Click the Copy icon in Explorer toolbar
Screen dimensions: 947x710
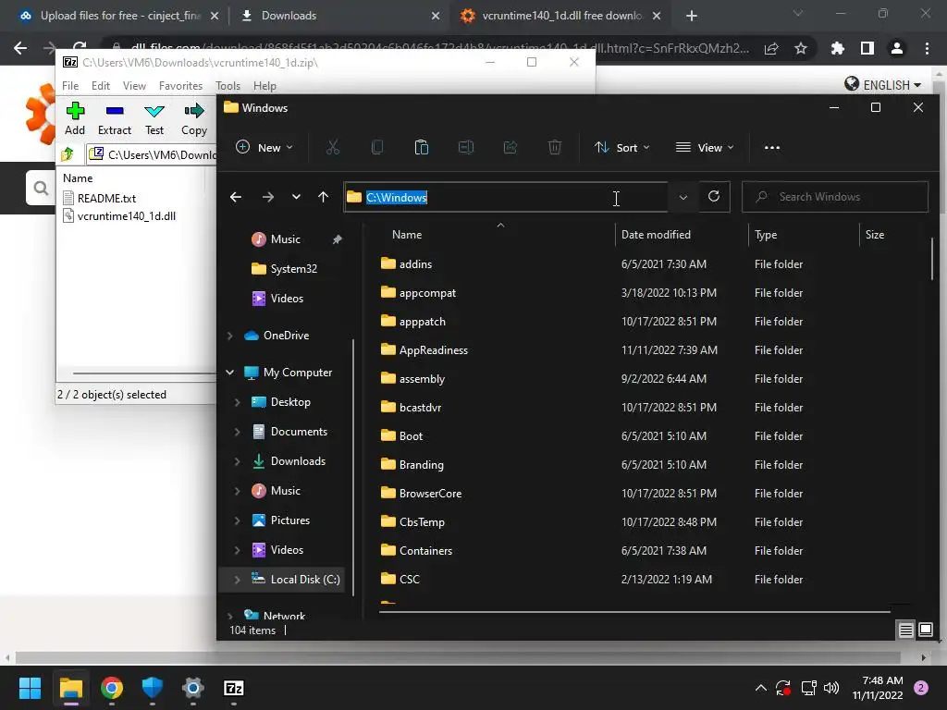click(377, 147)
